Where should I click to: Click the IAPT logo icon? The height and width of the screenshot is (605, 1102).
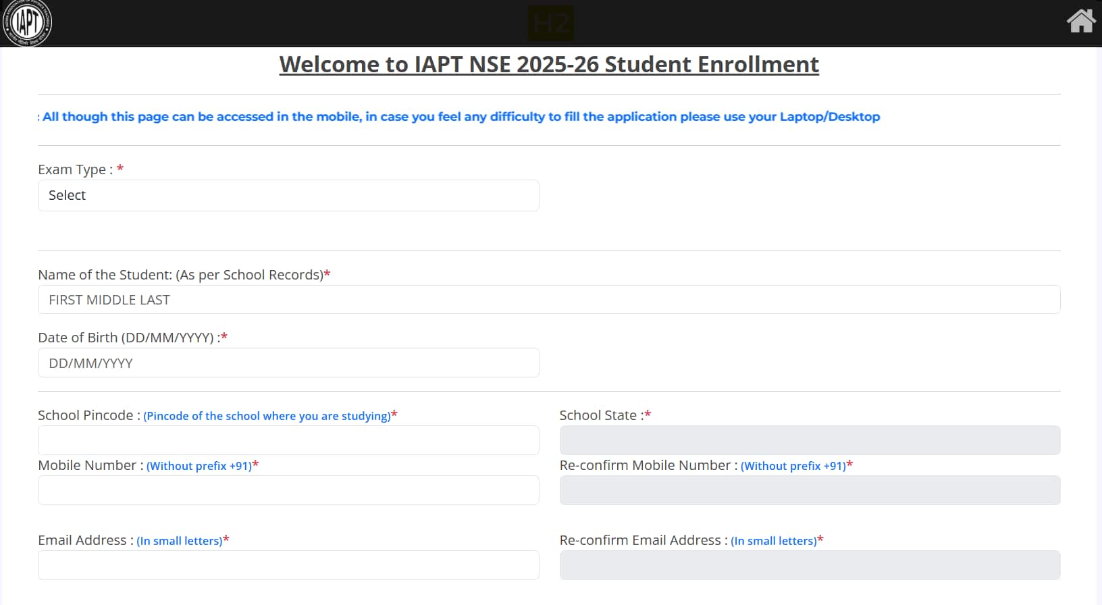(x=26, y=23)
